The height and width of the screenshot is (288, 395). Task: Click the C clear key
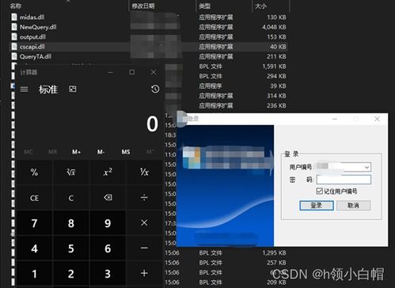click(x=71, y=198)
